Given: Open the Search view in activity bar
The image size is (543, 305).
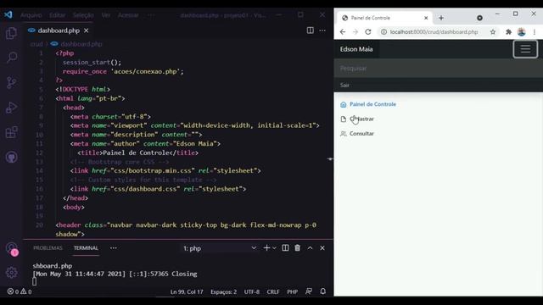Looking at the screenshot, I should point(11,58).
